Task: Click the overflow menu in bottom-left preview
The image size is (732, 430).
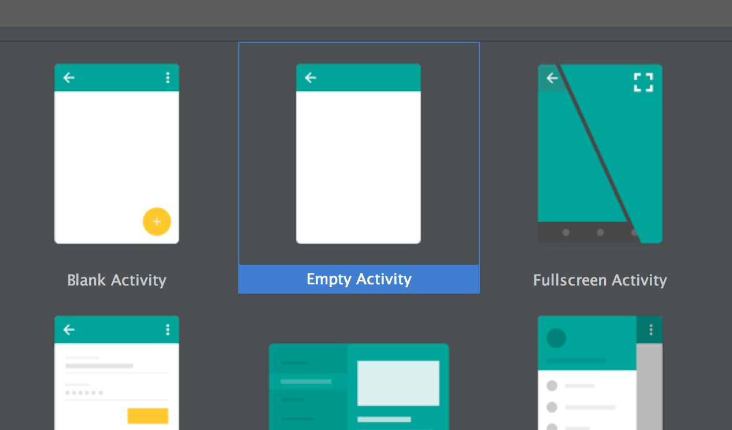Action: [x=167, y=329]
